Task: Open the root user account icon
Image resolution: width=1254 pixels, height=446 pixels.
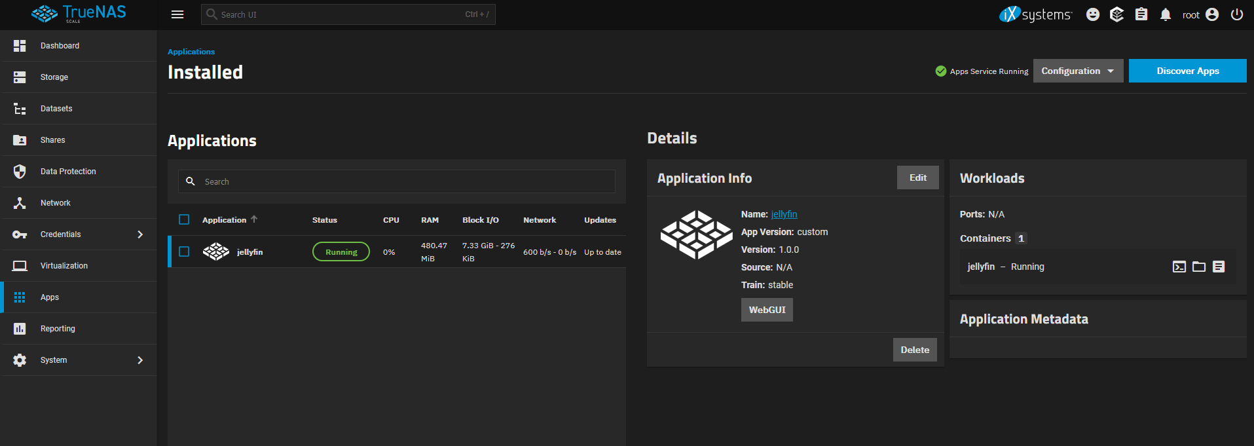Action: pos(1212,14)
